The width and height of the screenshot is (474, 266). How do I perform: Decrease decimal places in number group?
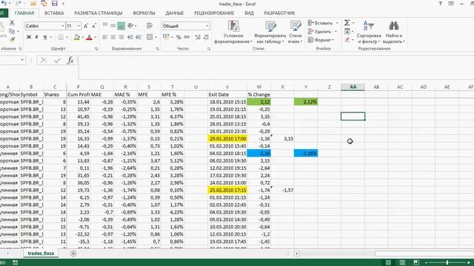point(206,37)
